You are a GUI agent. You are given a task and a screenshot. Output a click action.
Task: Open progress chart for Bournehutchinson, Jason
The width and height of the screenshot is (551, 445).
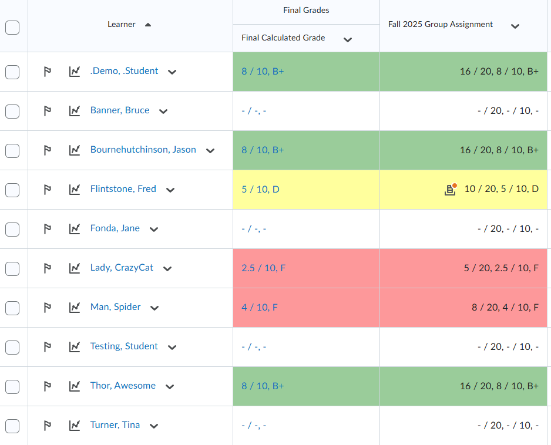(x=75, y=150)
